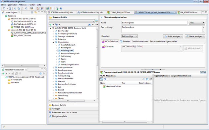Click the Werte anzeigen button

195,36
